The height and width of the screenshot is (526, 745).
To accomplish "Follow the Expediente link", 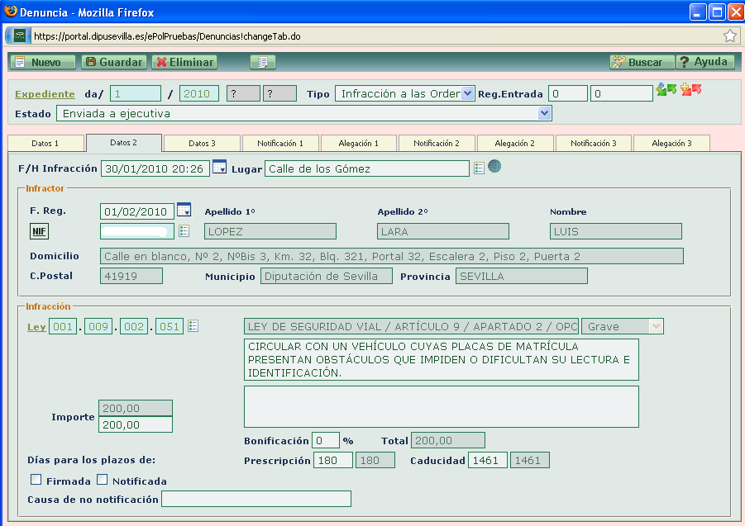I will [45, 94].
